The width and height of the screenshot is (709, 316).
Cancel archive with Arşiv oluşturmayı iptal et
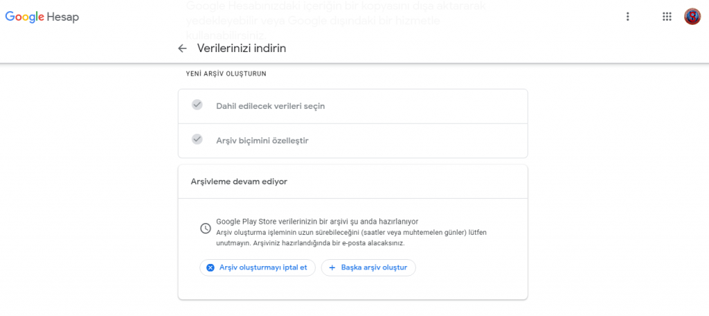point(258,267)
